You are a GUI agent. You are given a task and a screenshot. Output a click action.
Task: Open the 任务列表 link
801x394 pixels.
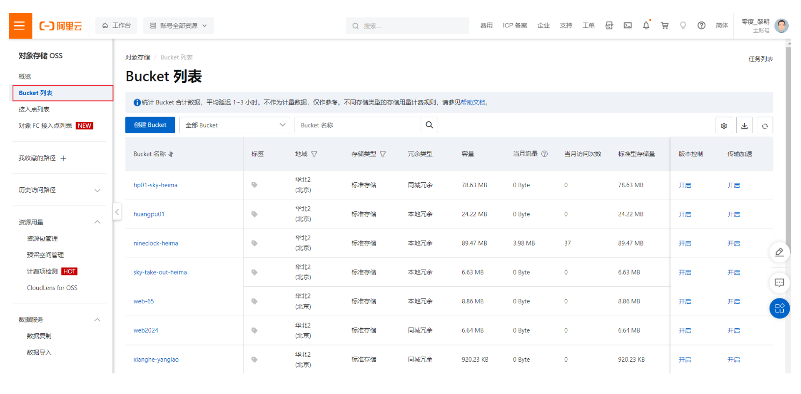point(761,59)
